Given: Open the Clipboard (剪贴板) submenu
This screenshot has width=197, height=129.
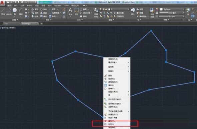Looking at the screenshot, I should (x=117, y=67).
